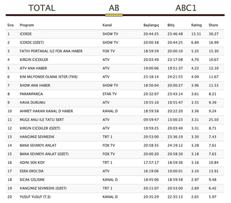This screenshot has width=231, height=203.
Task: Sort table by Share column
Action: 213,25
